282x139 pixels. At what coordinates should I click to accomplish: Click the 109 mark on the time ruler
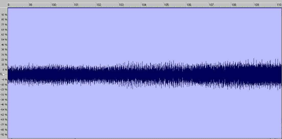click(256, 5)
